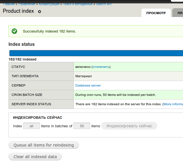Select the 'Successfully indexed 182 items.' message
Viewport: 183px width, 168px height.
coord(49,31)
